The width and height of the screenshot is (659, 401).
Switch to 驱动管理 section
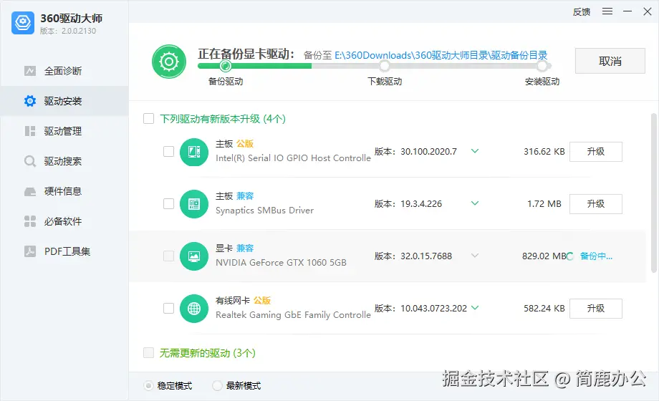coord(64,131)
